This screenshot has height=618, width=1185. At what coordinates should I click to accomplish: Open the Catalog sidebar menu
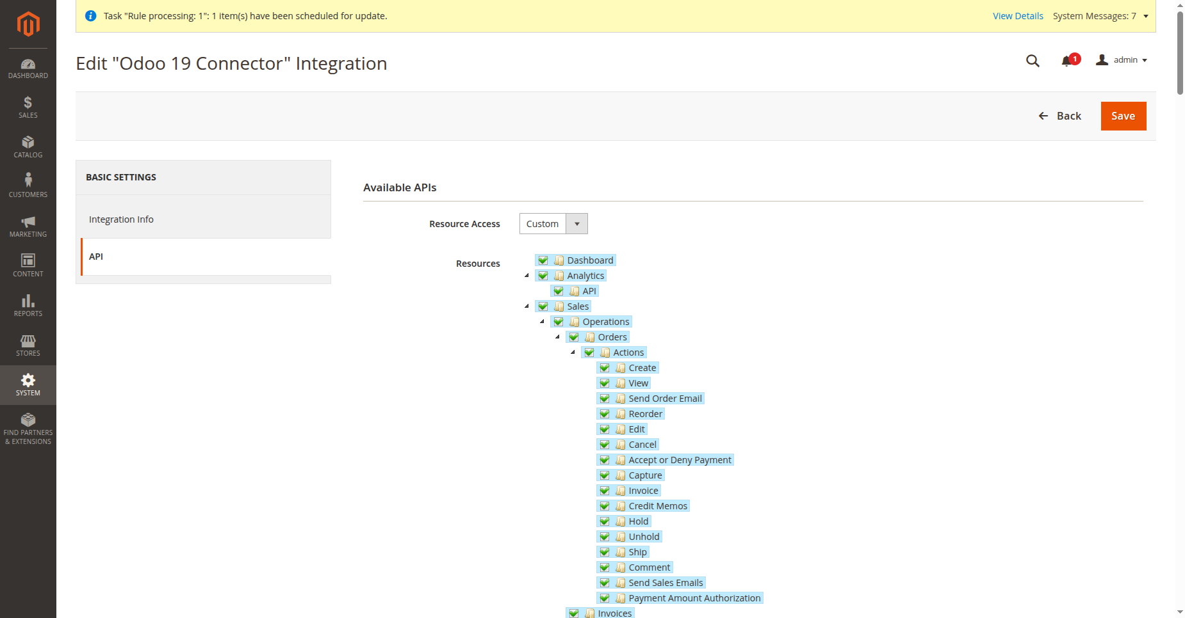[28, 147]
